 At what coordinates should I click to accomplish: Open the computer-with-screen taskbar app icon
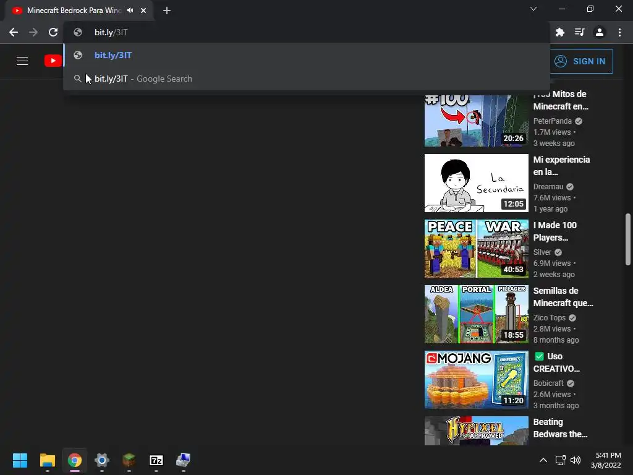[183, 460]
